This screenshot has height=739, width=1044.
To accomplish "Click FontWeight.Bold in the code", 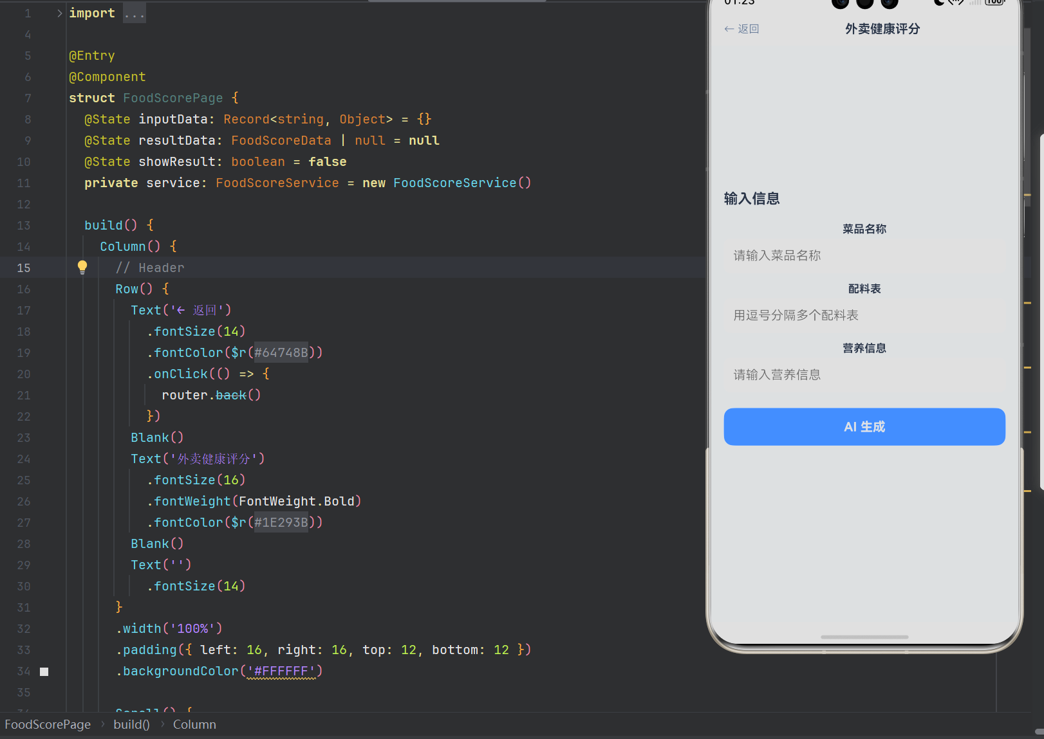I will tap(297, 501).
